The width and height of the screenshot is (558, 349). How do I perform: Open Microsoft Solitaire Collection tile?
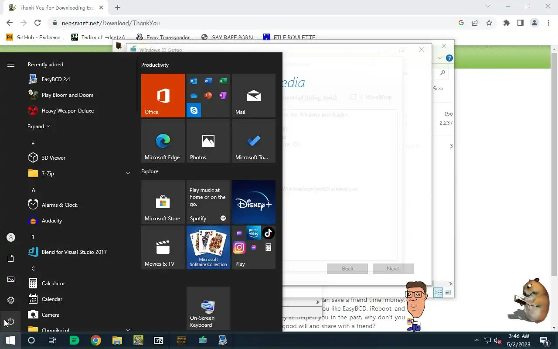pyautogui.click(x=208, y=247)
